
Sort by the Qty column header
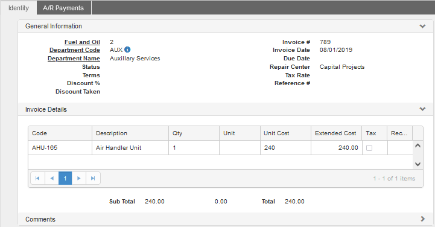coord(194,133)
